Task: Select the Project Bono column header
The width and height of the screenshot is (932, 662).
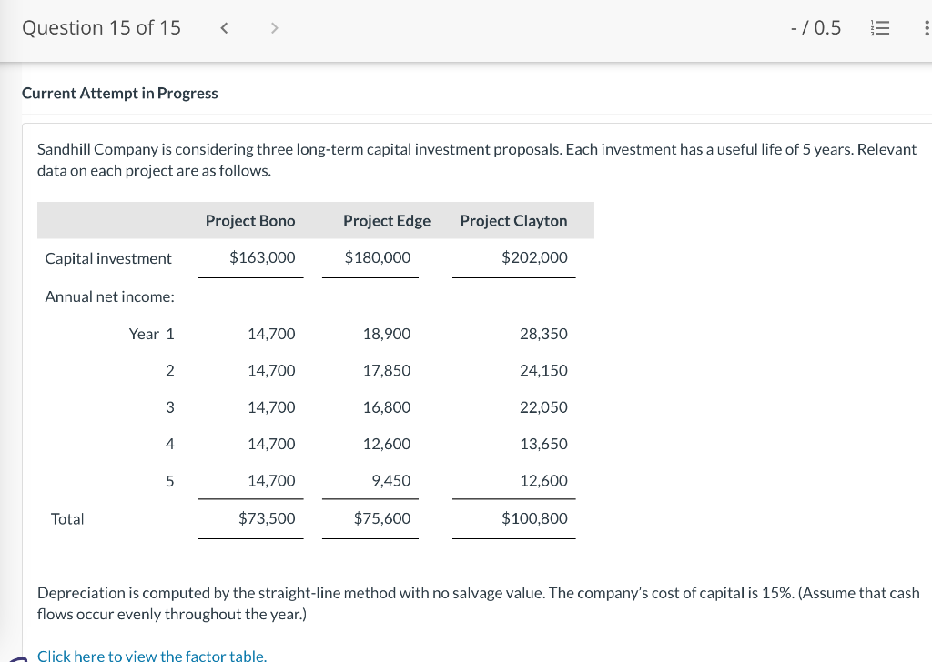Action: (x=250, y=221)
